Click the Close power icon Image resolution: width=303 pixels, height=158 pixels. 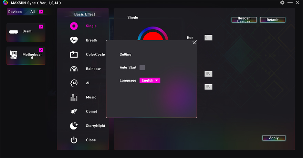click(74, 140)
